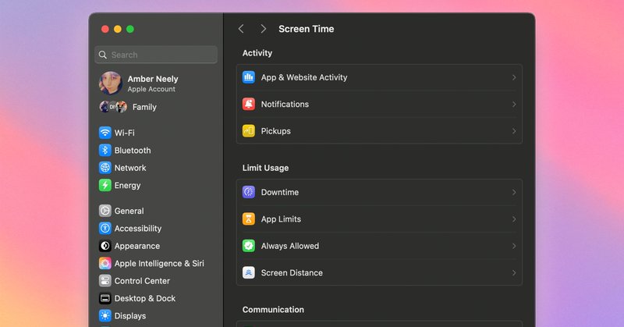Screen dimensions: 624x327
Task: Click the App Limits row label
Action: pos(281,219)
